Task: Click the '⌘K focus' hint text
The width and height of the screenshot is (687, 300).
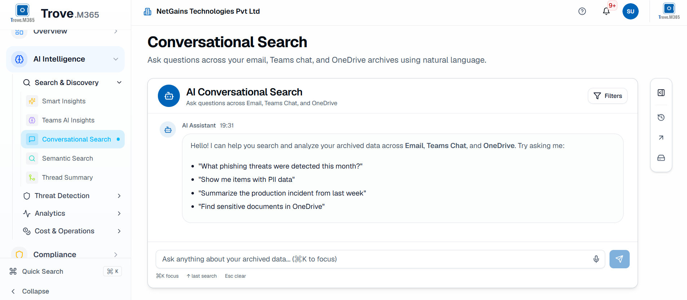Action: pyautogui.click(x=167, y=276)
